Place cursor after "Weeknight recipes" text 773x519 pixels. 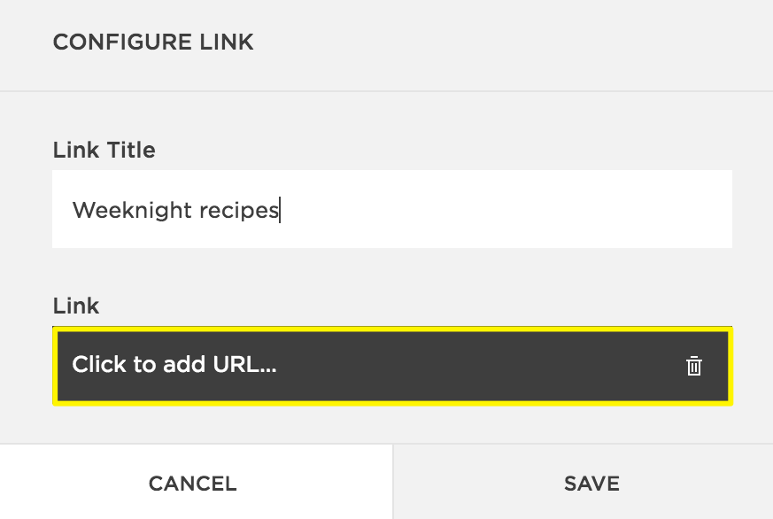[280, 211]
